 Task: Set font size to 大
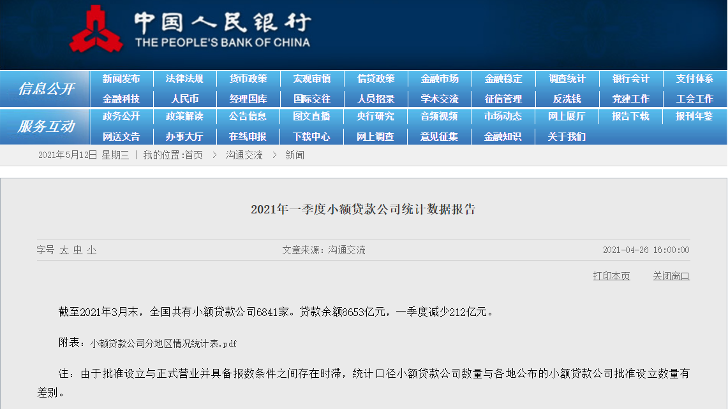click(x=64, y=250)
